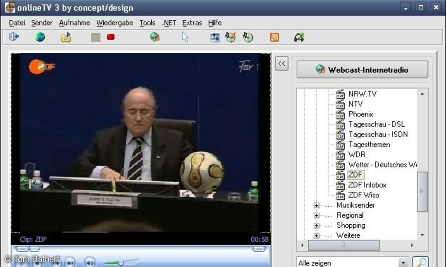
Task: Click the Tagesthemen channel icon
Action: 340,145
